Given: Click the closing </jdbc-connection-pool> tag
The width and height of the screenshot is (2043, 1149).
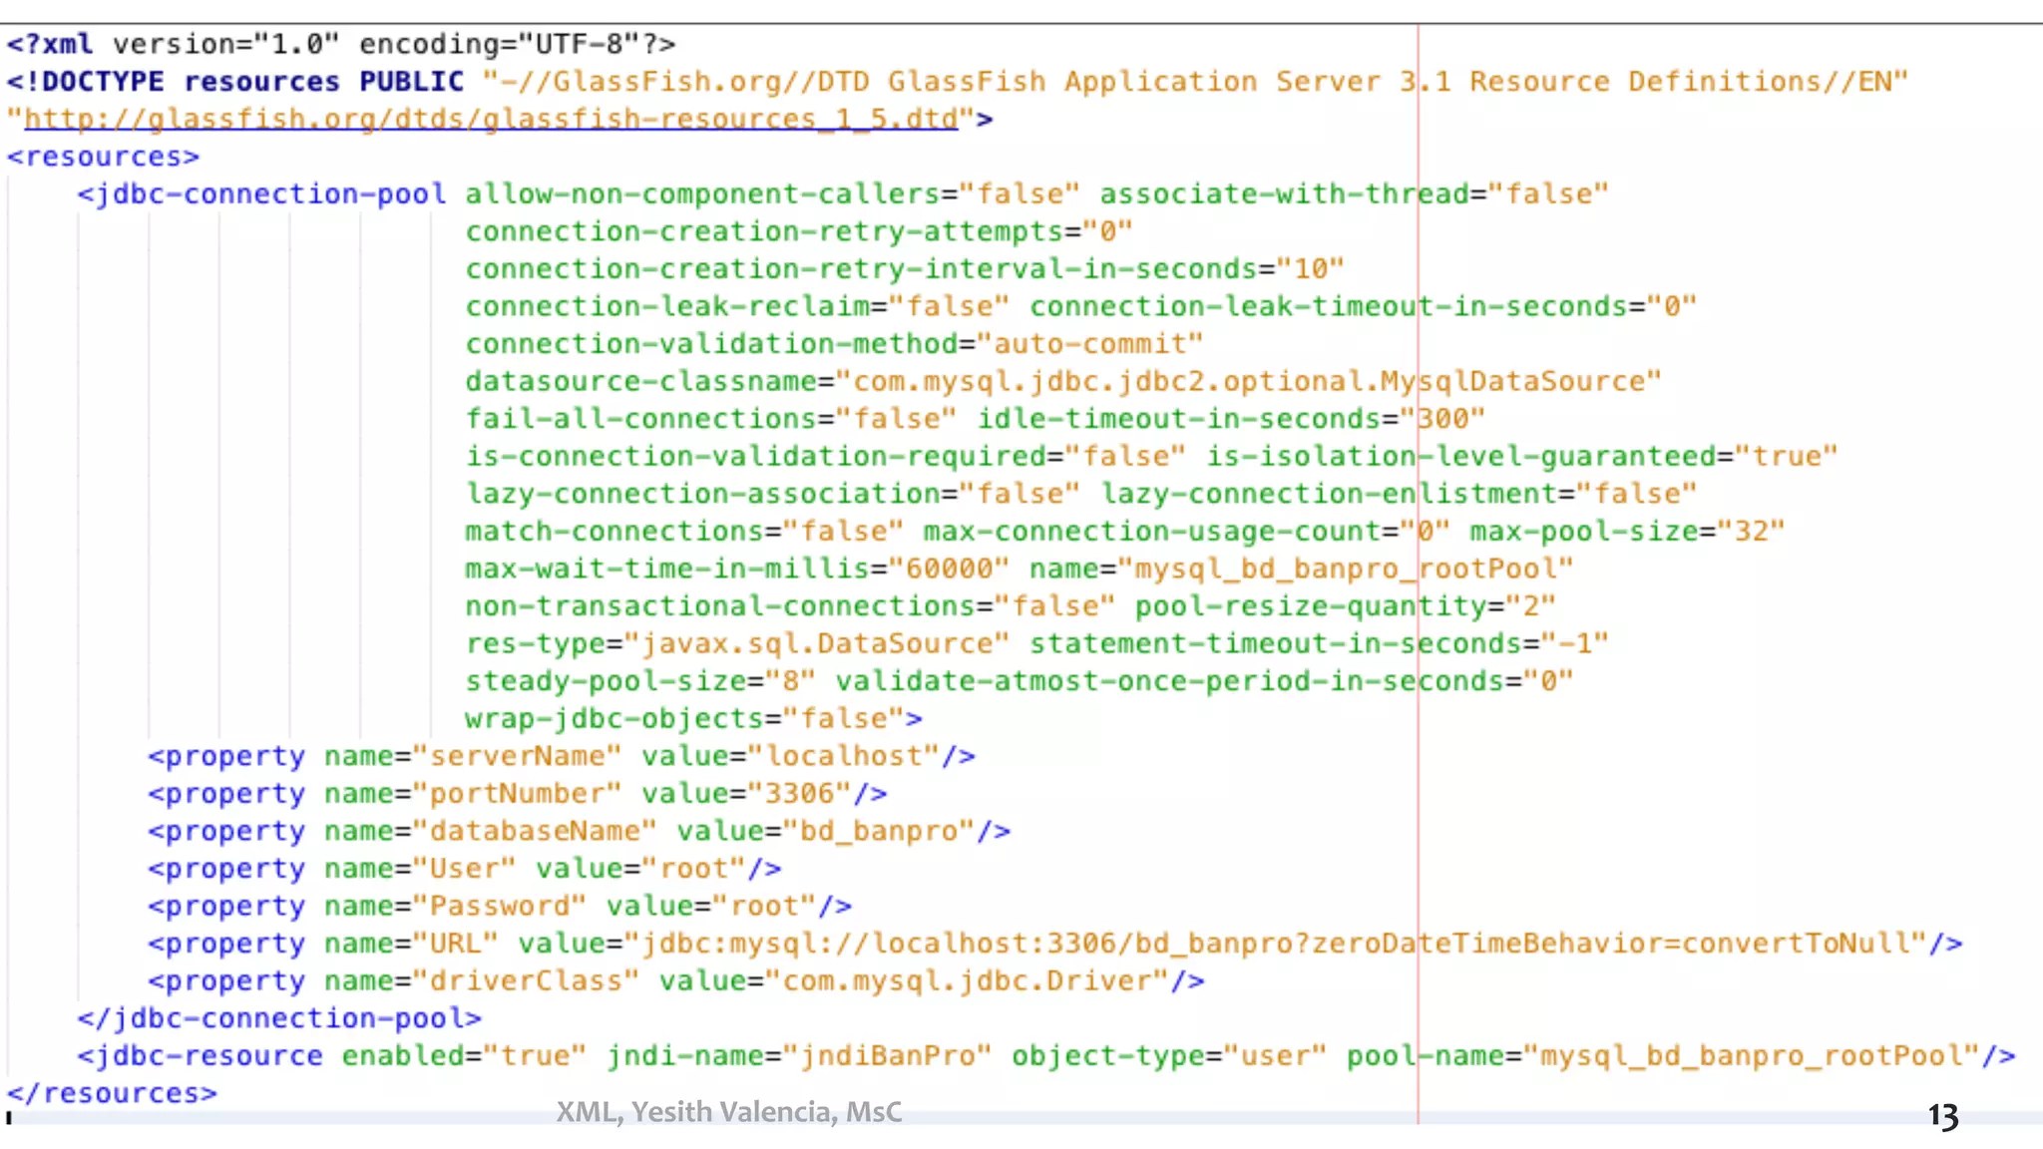Looking at the screenshot, I should [x=279, y=1019].
